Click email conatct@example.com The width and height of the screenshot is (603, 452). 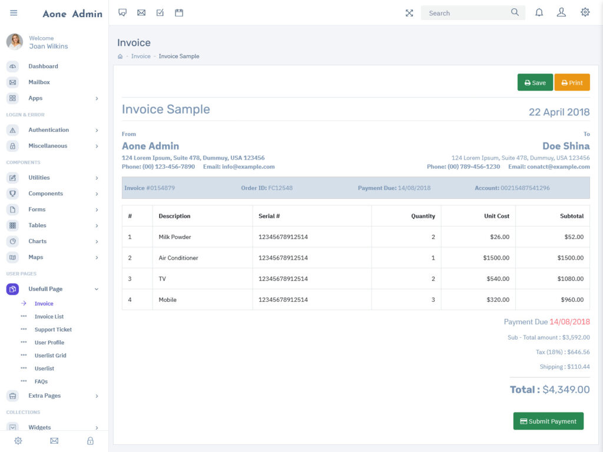tap(558, 167)
